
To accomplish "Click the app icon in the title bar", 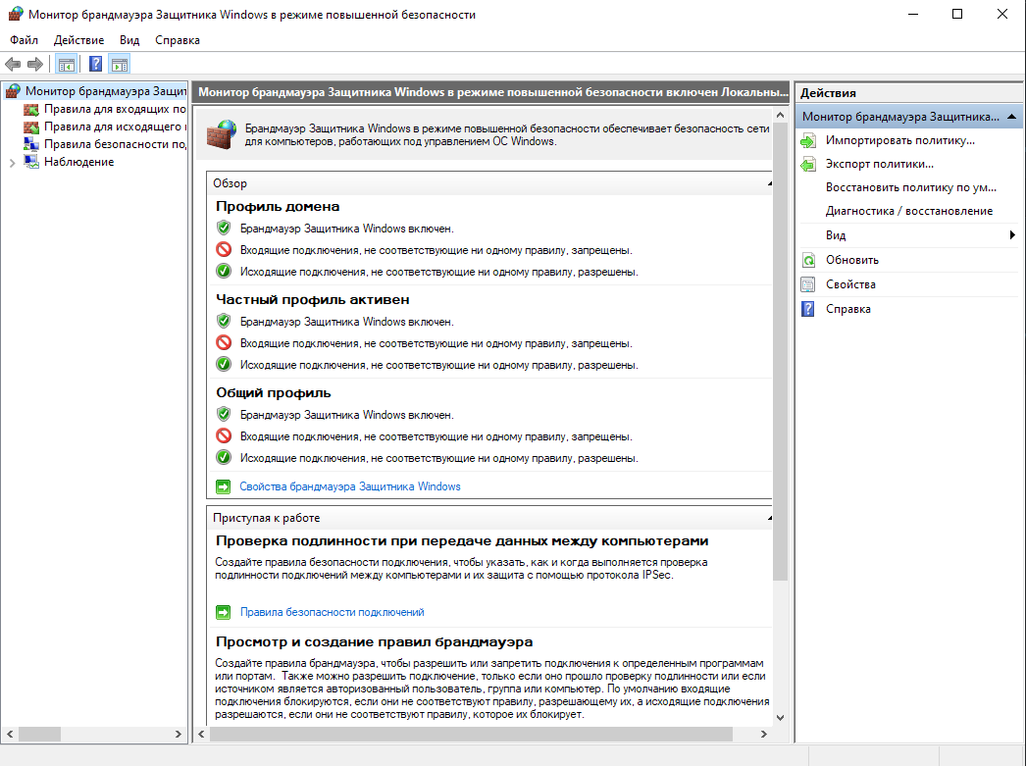I will click(16, 14).
